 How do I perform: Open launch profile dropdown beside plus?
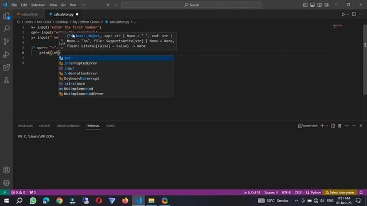pyautogui.click(x=327, y=126)
